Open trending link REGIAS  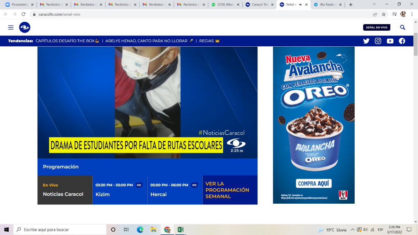click(x=209, y=41)
